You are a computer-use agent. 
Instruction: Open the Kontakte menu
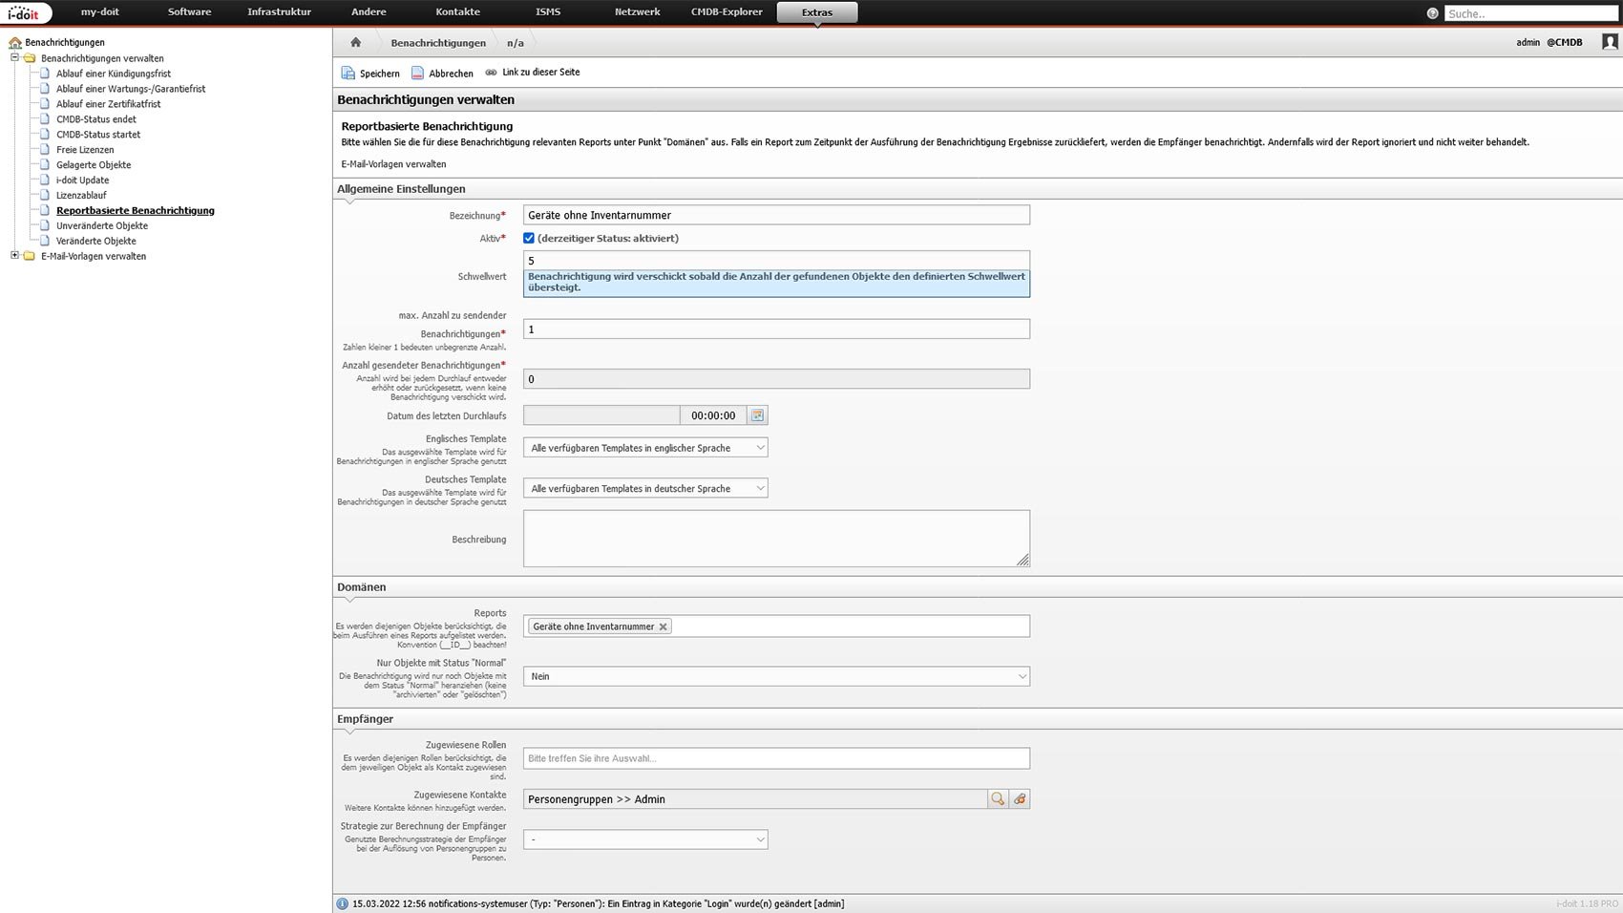(458, 12)
